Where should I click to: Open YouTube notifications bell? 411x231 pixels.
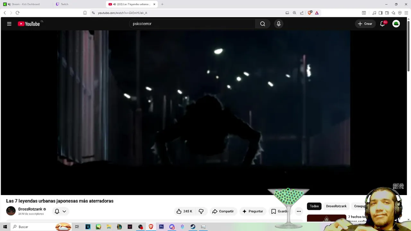[x=382, y=24]
